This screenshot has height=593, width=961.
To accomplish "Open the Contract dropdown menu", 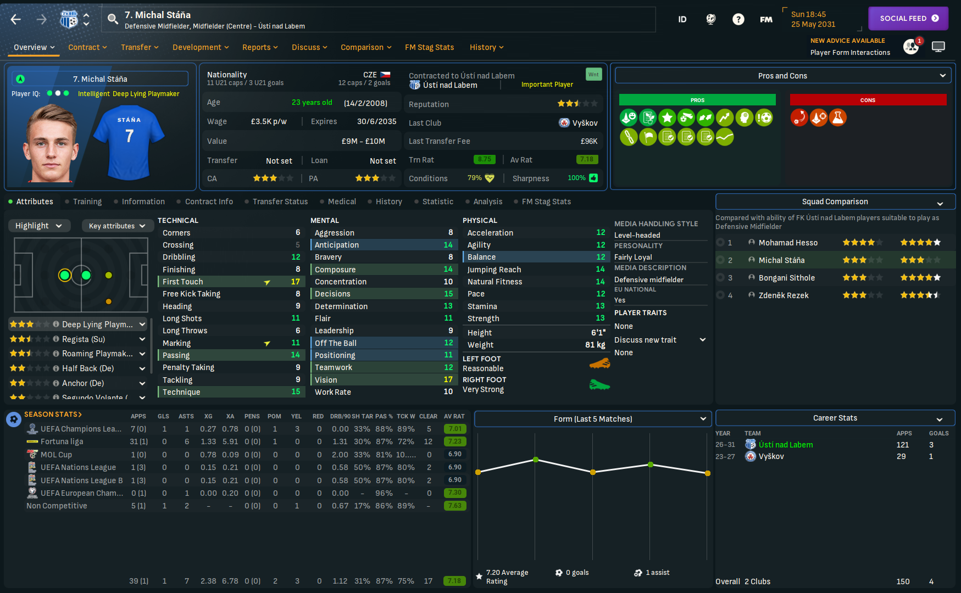I will coord(87,47).
